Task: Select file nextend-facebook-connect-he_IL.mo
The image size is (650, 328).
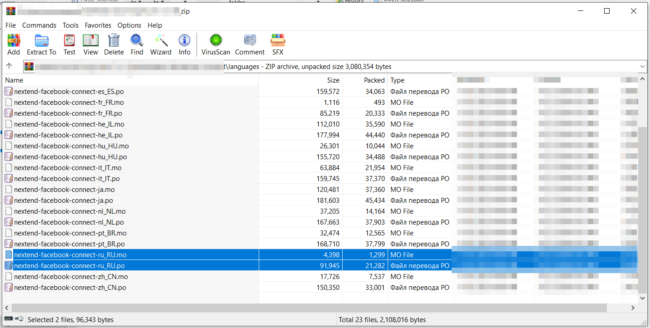Action: [69, 124]
